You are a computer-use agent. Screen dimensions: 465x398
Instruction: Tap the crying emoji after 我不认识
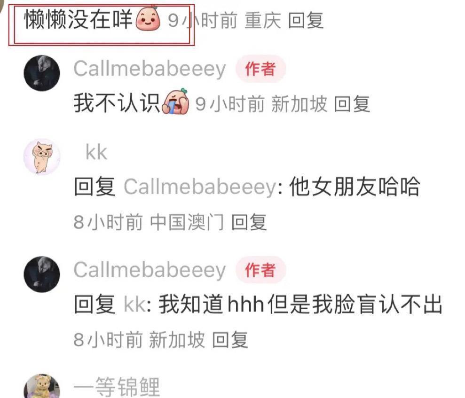175,101
